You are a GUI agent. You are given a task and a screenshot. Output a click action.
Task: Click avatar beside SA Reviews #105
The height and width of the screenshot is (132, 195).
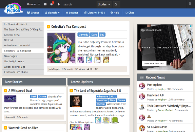(x=142, y=128)
